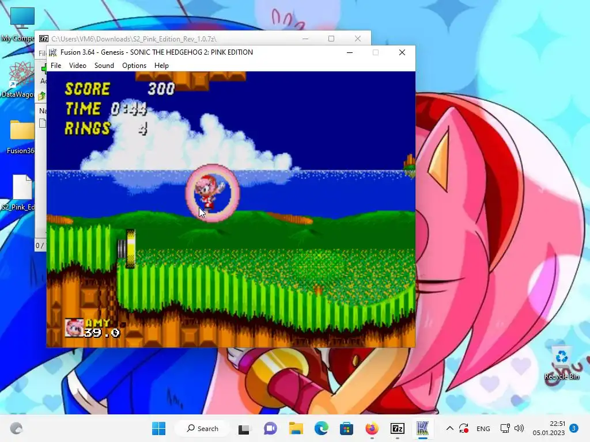Open the Chat app on taskbar
590x442 pixels.
(270, 428)
